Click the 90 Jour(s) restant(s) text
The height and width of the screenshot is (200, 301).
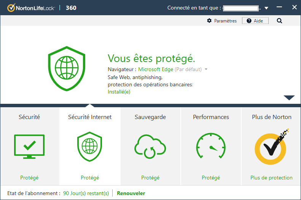click(86, 193)
